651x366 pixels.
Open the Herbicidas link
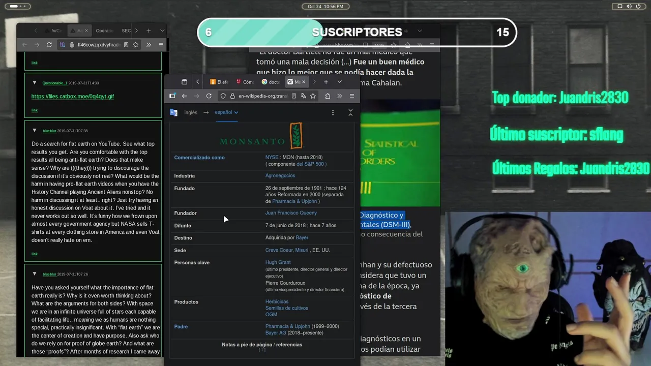(x=277, y=301)
